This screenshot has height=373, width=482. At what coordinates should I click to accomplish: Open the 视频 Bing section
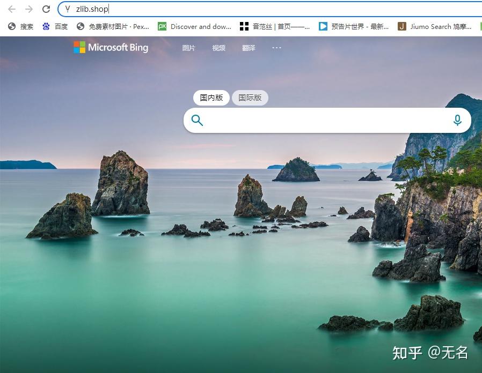[x=218, y=48]
